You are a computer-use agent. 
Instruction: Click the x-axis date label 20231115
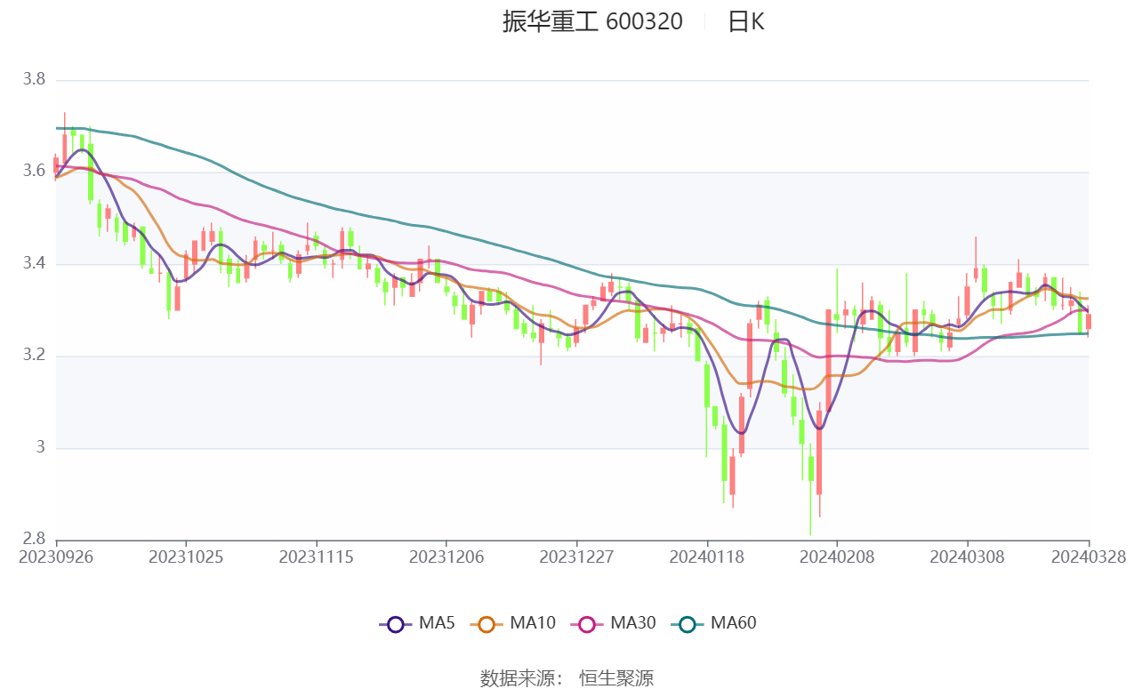pos(317,557)
